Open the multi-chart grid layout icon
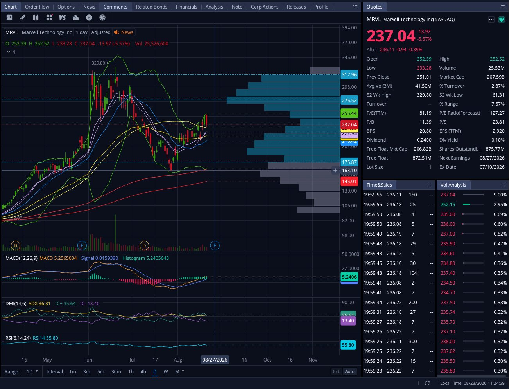This screenshot has width=509, height=389. (49, 18)
